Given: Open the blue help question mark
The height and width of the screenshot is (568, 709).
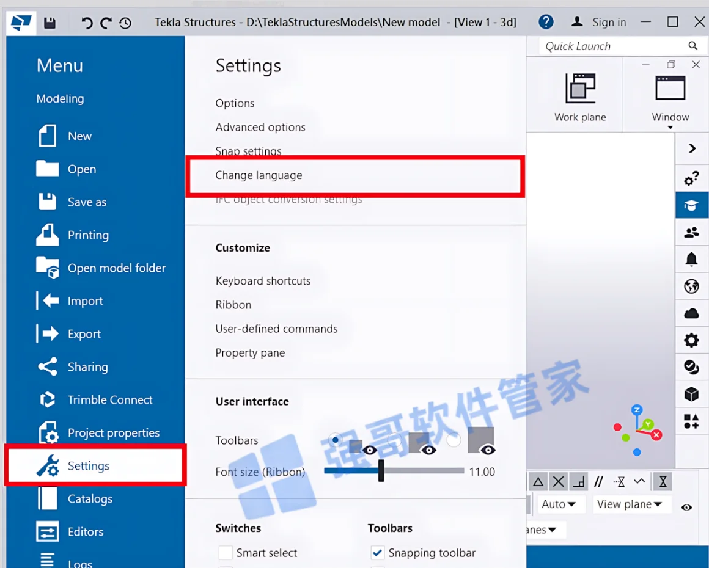Looking at the screenshot, I should [x=546, y=22].
